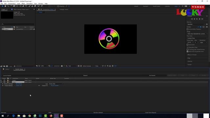Open the preview Resolution Auto dropdown

[x=203, y=43]
